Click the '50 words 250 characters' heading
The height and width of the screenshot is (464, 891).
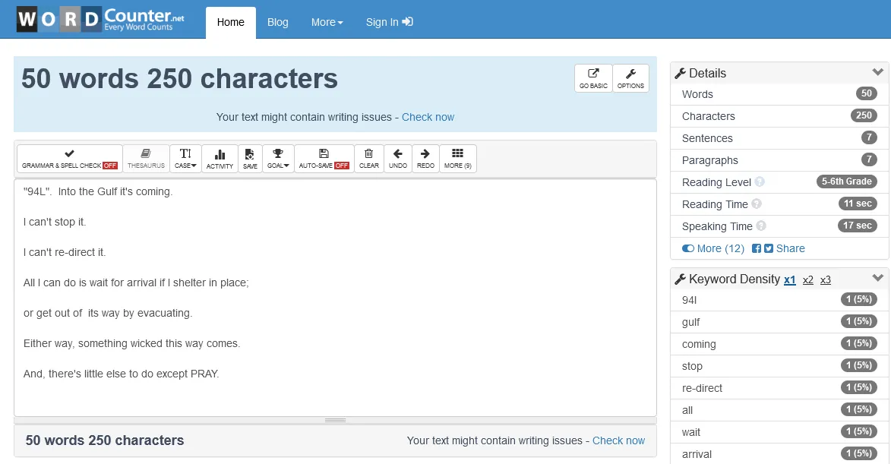179,78
